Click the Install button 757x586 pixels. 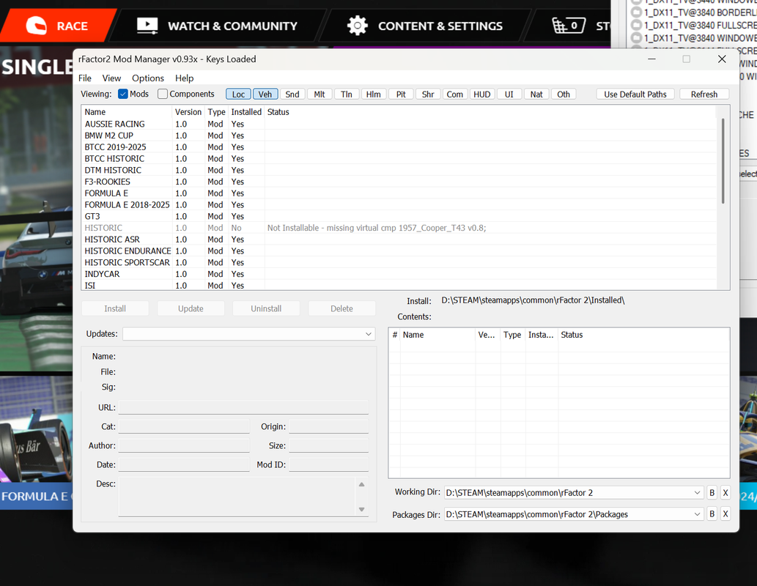click(x=115, y=308)
